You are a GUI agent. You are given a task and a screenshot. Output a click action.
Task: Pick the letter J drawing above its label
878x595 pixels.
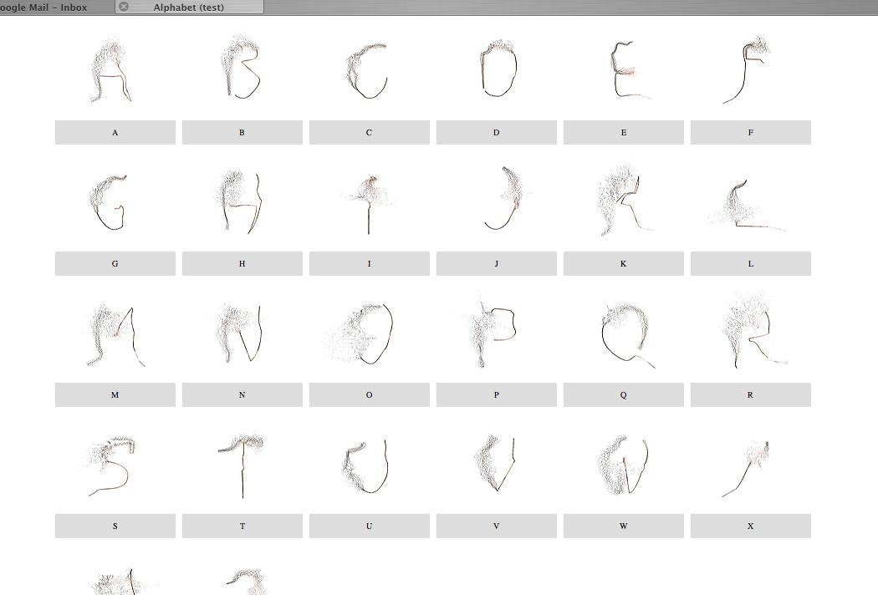(507, 198)
